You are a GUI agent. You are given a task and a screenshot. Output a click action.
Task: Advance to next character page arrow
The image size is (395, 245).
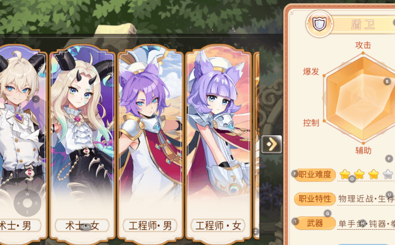(271, 144)
